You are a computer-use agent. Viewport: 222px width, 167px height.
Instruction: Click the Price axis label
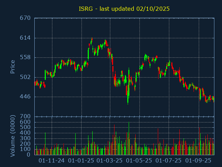(13, 67)
